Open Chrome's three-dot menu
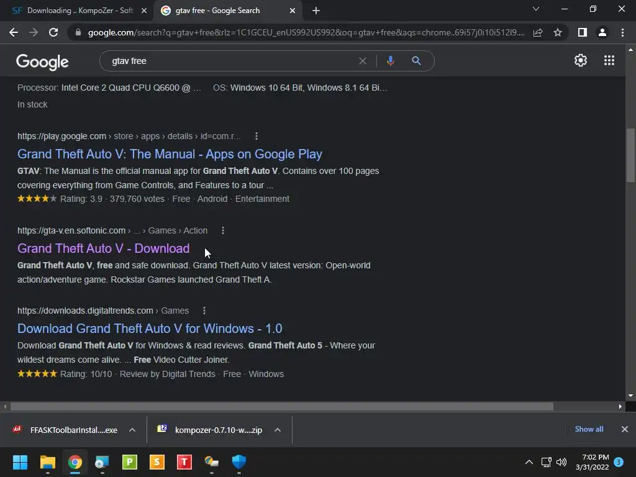The height and width of the screenshot is (477, 636). tap(622, 32)
